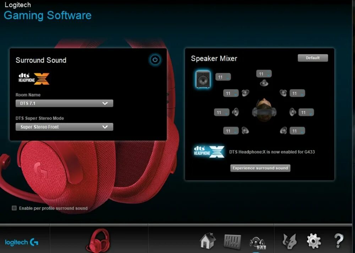Click 'DTS Headphone:X is now enabled for G433' text
Image resolution: width=355 pixels, height=253 pixels.
pyautogui.click(x=272, y=152)
